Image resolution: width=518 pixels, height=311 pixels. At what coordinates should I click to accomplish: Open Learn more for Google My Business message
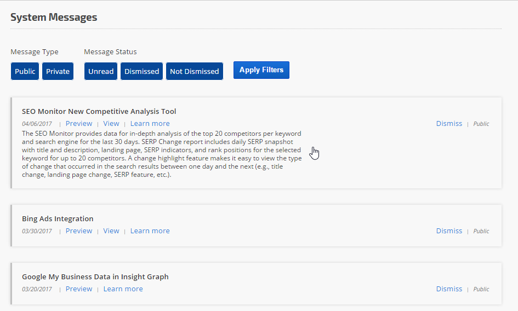(123, 289)
